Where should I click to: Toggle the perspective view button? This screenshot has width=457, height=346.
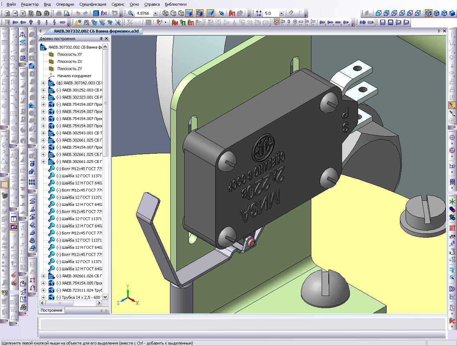point(210,14)
